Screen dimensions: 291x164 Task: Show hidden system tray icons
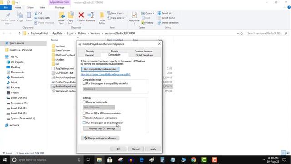coord(264,160)
